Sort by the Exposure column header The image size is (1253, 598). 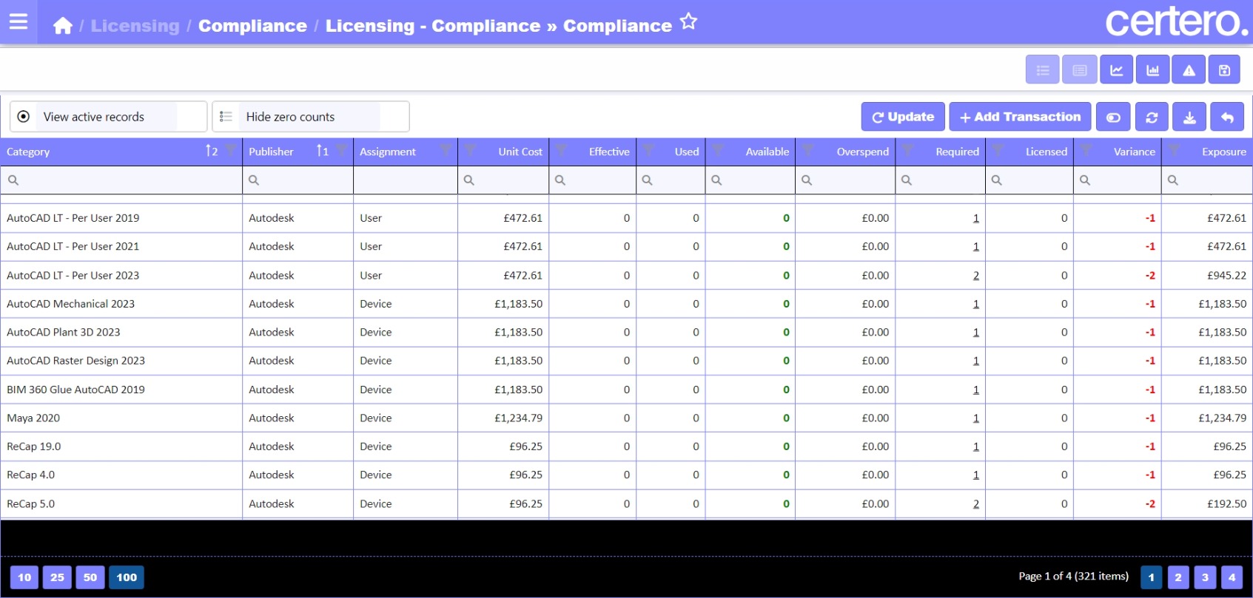(1223, 152)
